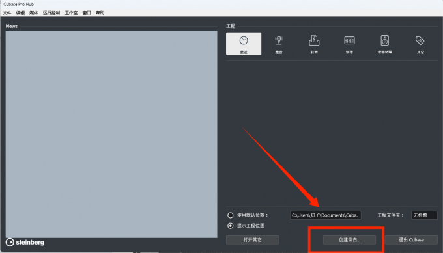Image resolution: width=443 pixels, height=253 pixels.
Task: Select the Recent projects clock icon
Action: coord(244,44)
